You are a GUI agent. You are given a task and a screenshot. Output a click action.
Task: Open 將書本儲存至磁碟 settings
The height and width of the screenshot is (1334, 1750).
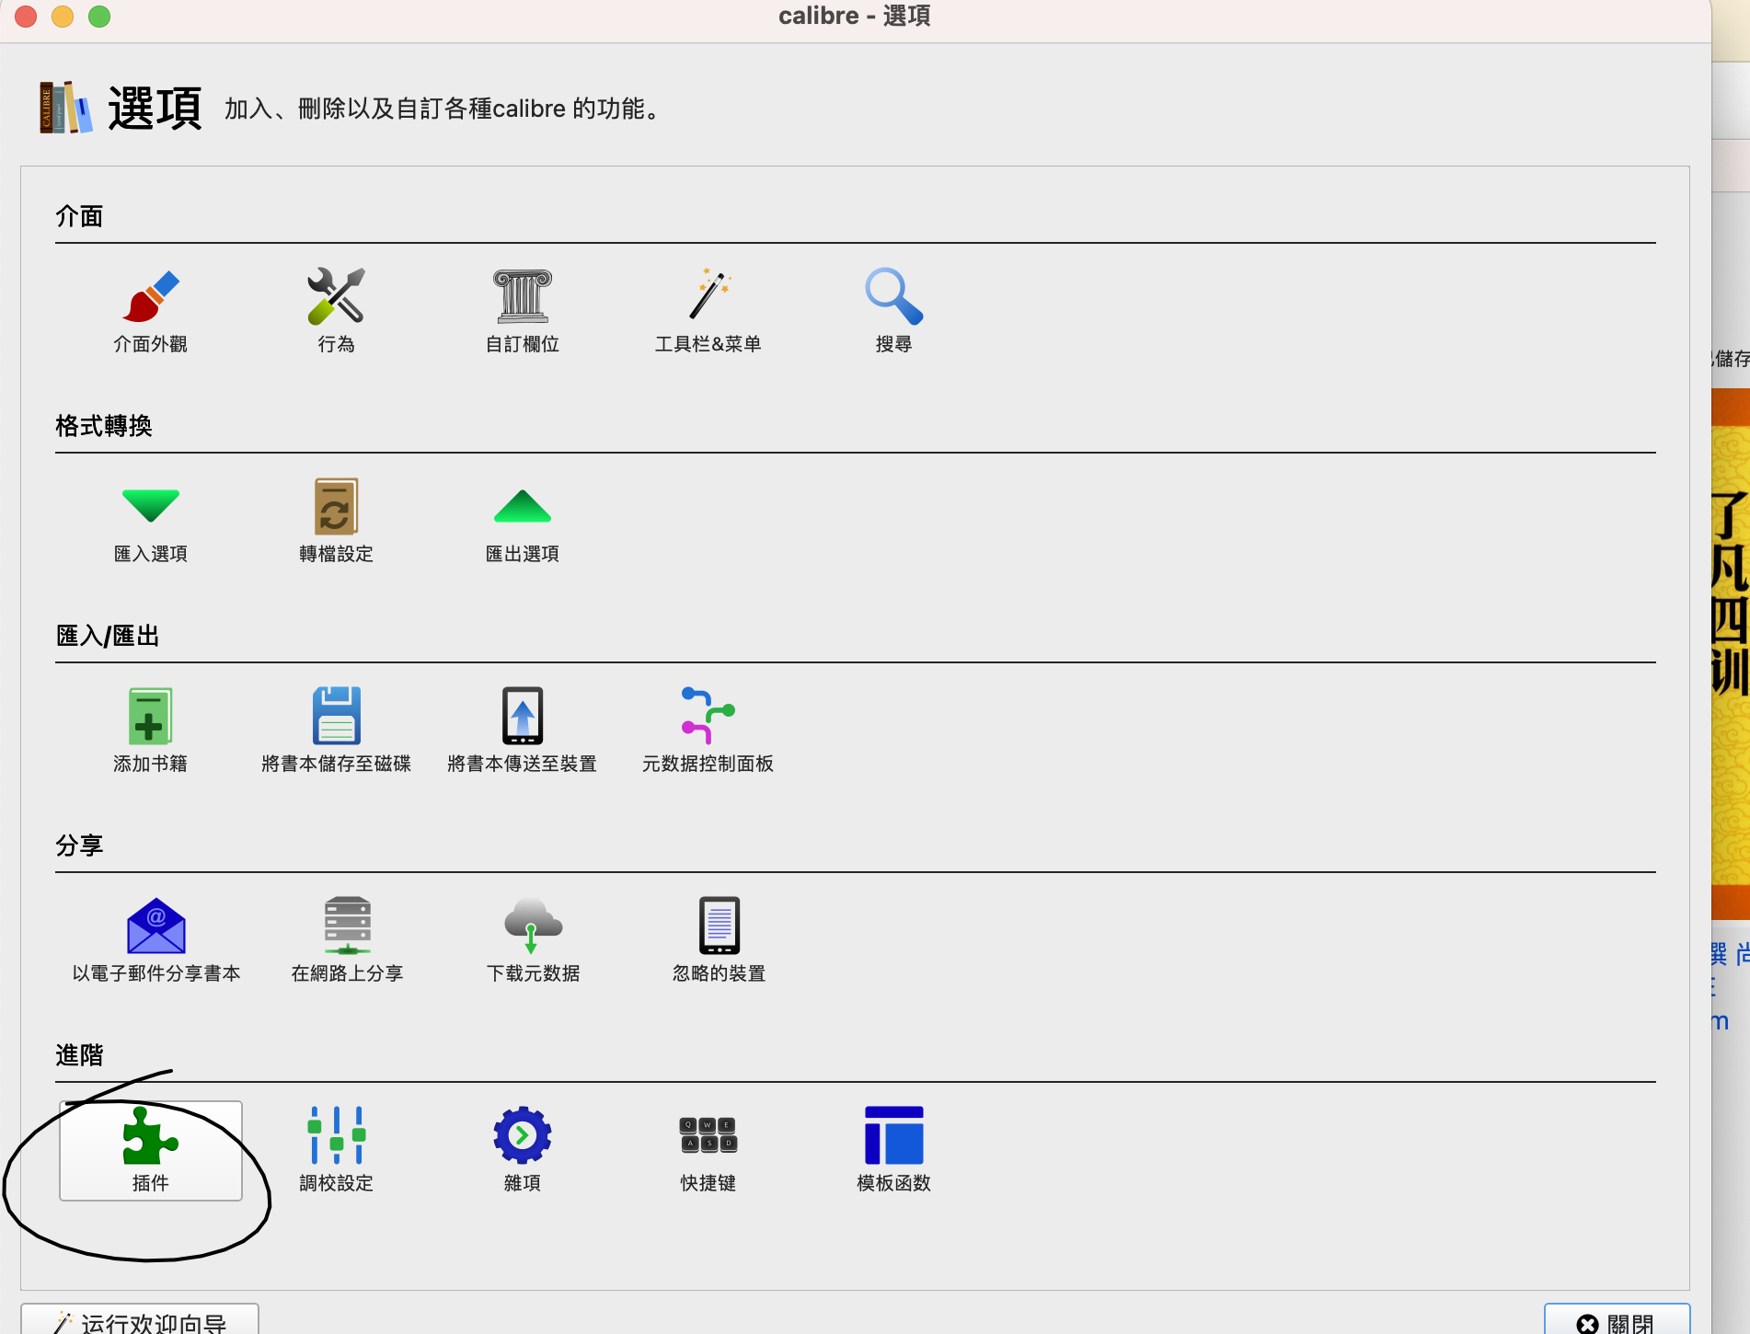coord(336,730)
